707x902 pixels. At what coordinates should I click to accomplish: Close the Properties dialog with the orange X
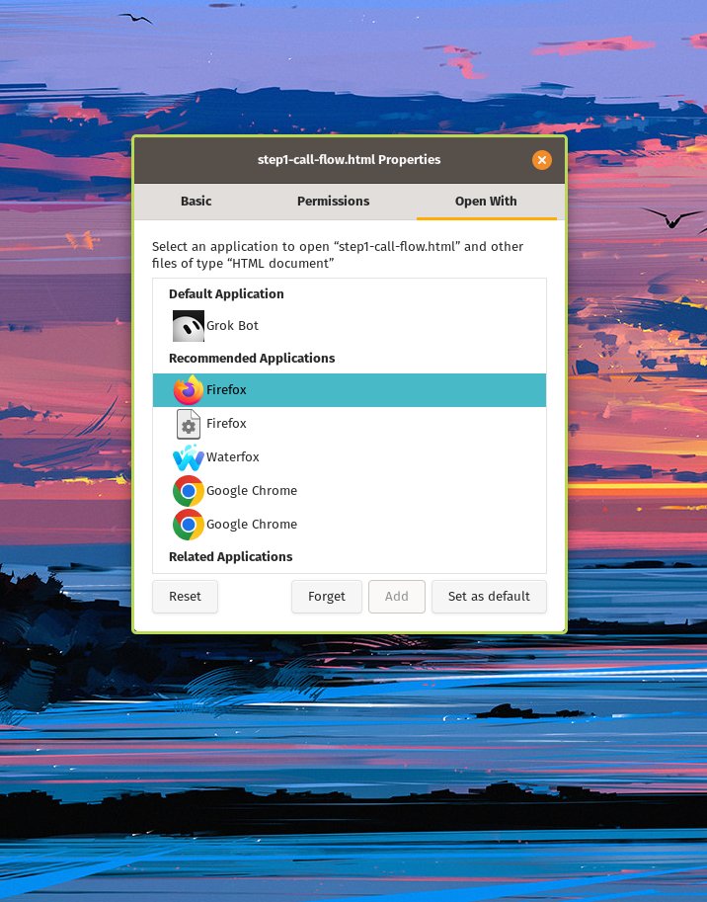tap(541, 160)
